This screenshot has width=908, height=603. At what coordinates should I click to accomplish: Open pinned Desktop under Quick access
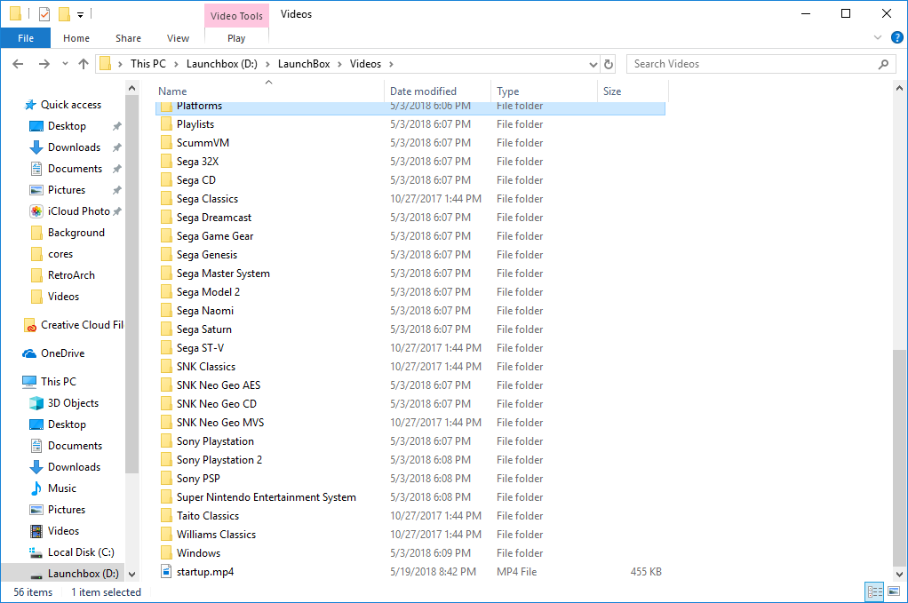67,126
